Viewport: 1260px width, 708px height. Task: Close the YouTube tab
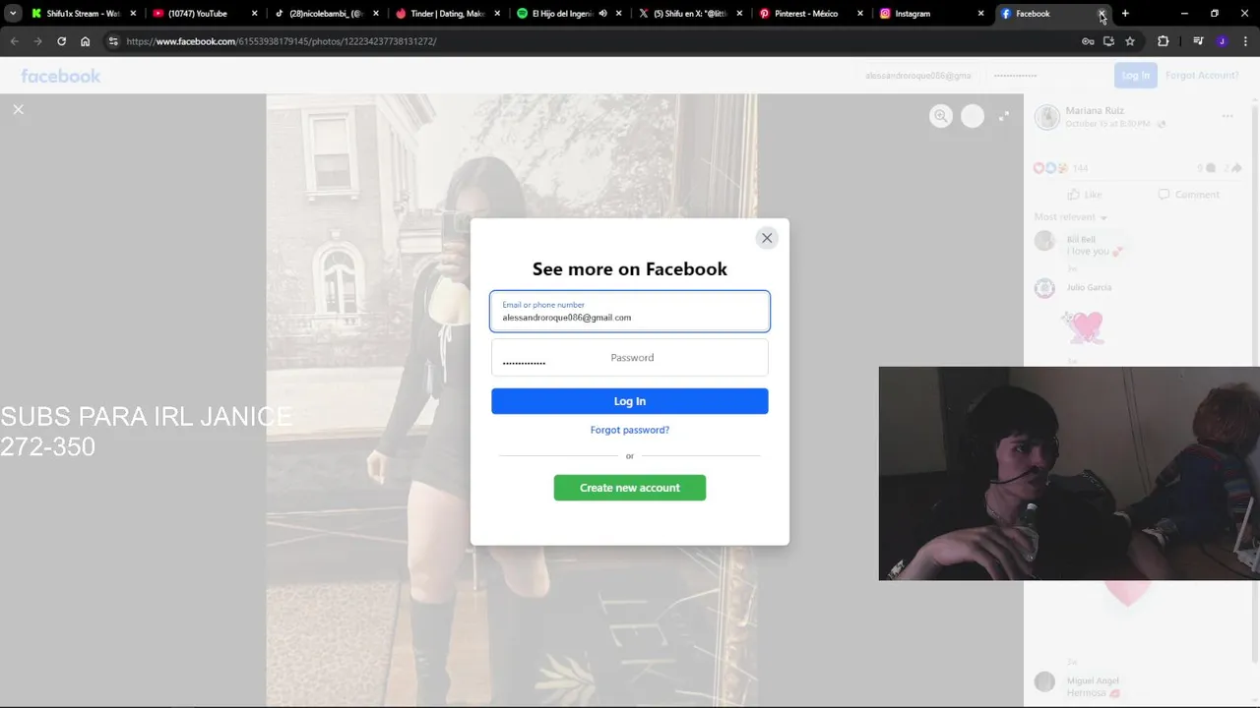(254, 14)
